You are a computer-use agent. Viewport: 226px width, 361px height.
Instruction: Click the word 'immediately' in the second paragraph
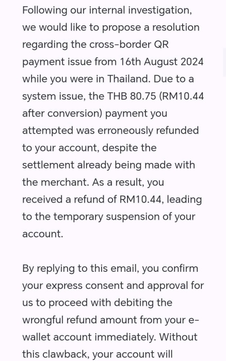pos(125,337)
